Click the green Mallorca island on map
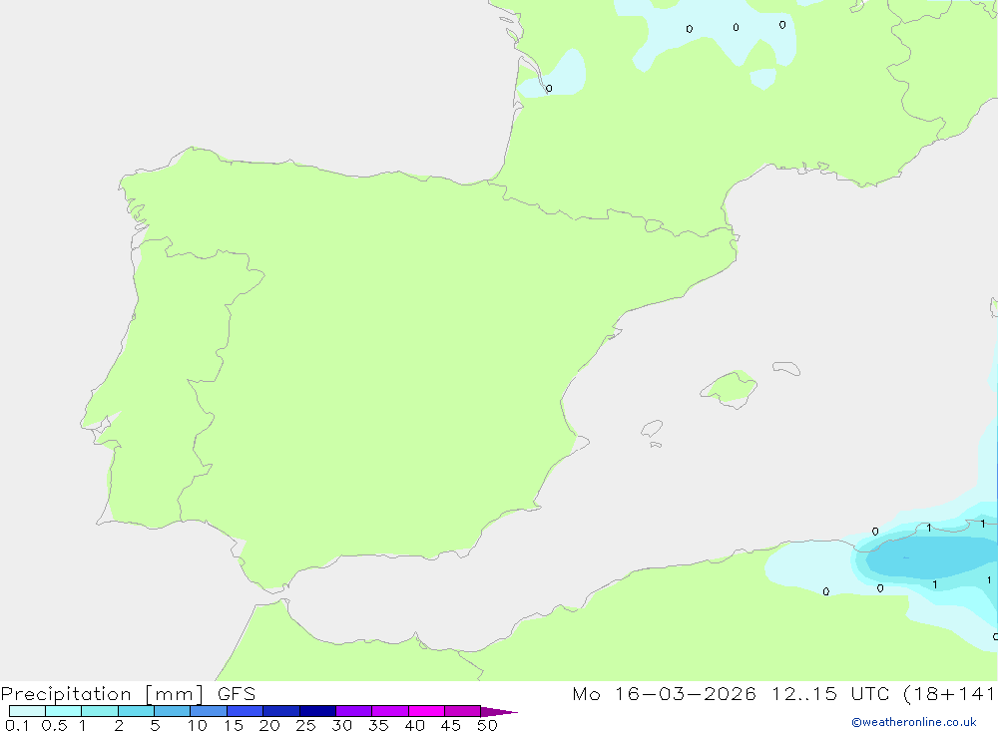Image resolution: width=998 pixels, height=731 pixels. click(730, 389)
